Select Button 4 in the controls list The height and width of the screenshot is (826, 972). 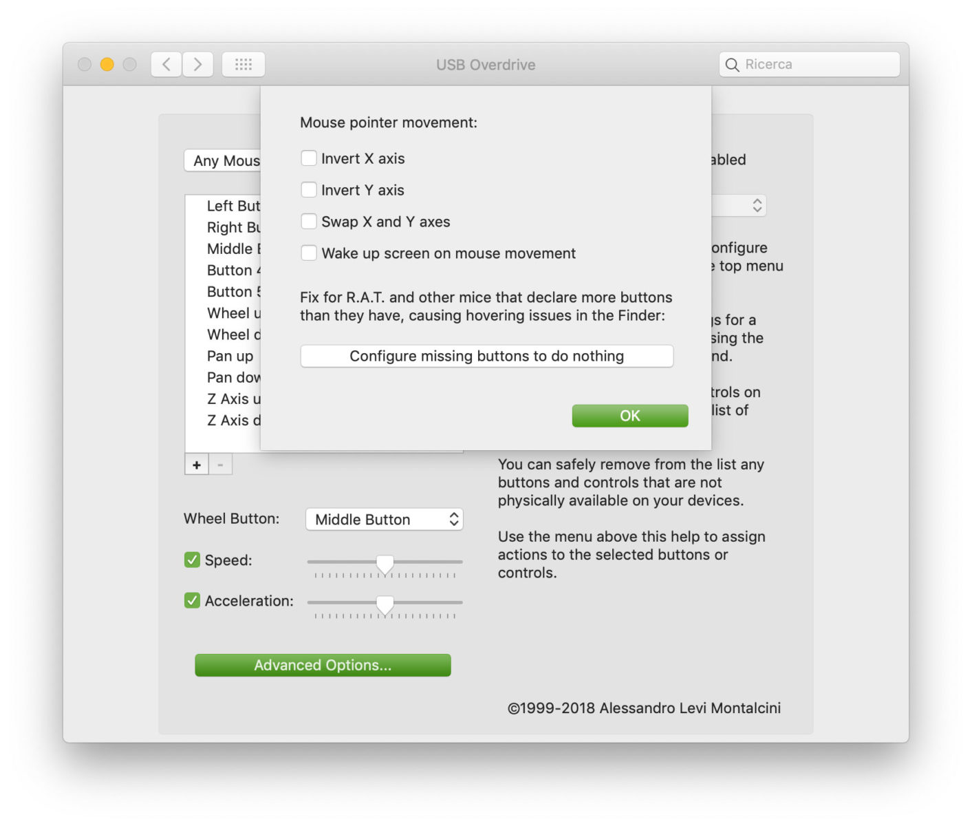click(x=223, y=270)
